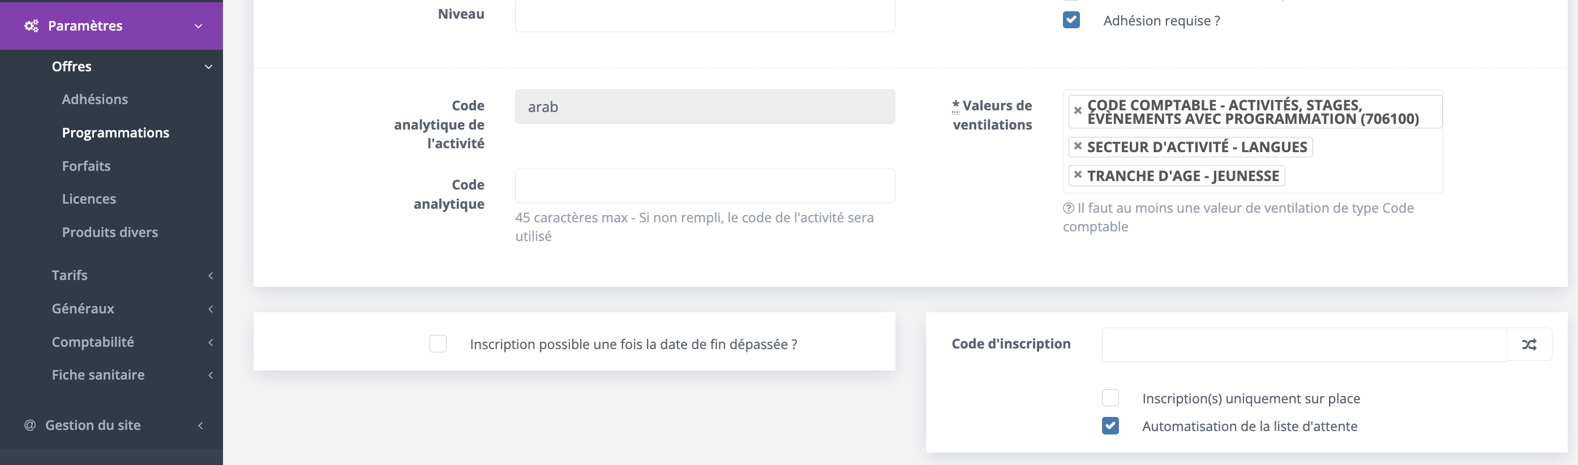This screenshot has width=1578, height=465.
Task: Click the @ icon for Gestion du site
Action: pos(29,425)
